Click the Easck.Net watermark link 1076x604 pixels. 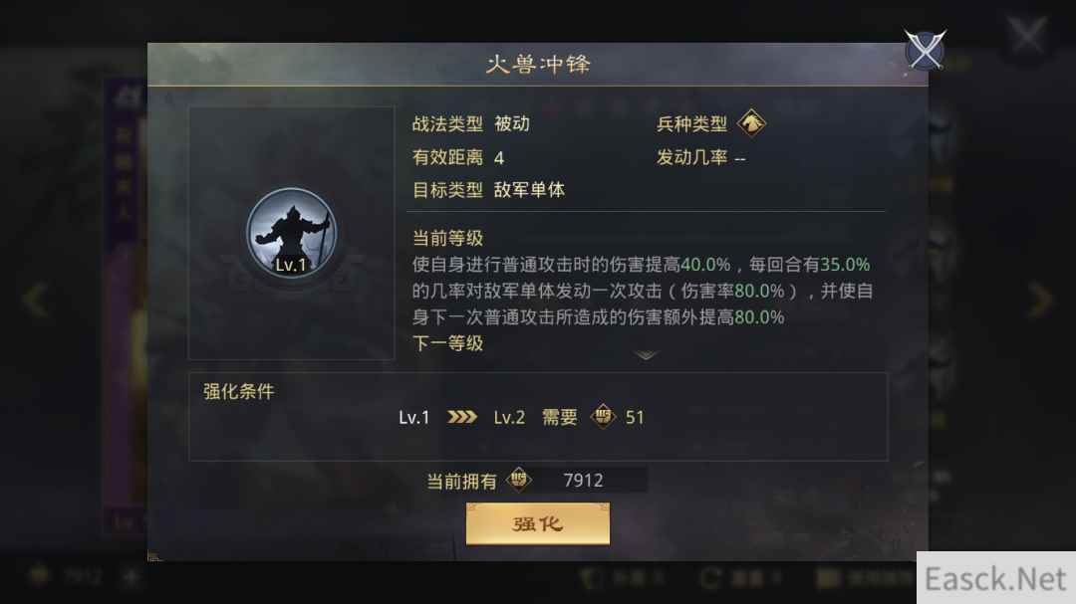(995, 578)
